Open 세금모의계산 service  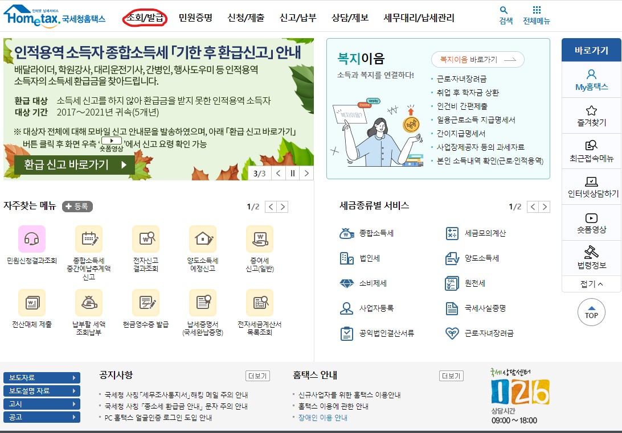coord(476,233)
